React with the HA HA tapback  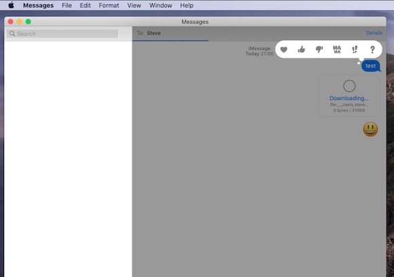click(x=337, y=49)
